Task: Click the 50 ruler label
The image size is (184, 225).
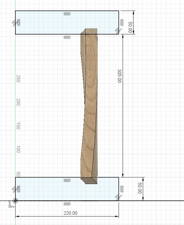Action: [18, 174]
